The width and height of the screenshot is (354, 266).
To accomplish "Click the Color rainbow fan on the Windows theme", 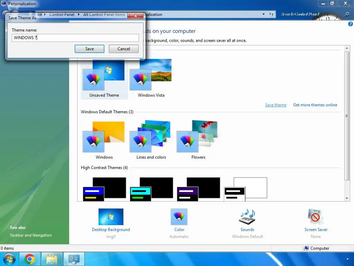I will pos(93,142).
